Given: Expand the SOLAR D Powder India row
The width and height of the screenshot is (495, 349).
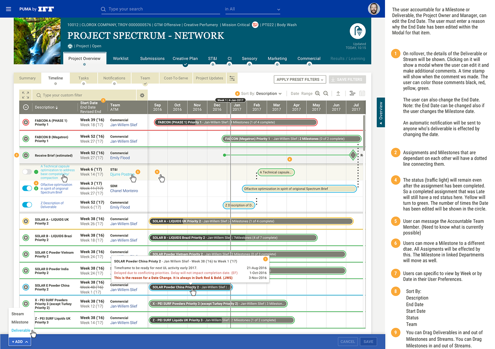Looking at the screenshot, I should [x=26, y=271].
